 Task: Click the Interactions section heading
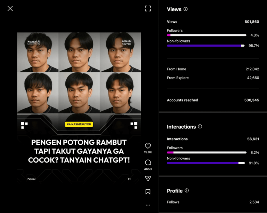181,127
